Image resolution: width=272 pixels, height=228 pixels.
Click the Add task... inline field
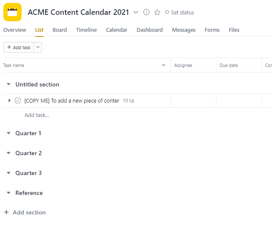point(37,115)
